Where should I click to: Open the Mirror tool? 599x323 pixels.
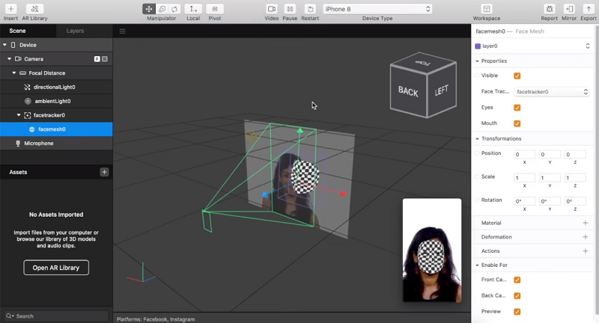click(569, 9)
